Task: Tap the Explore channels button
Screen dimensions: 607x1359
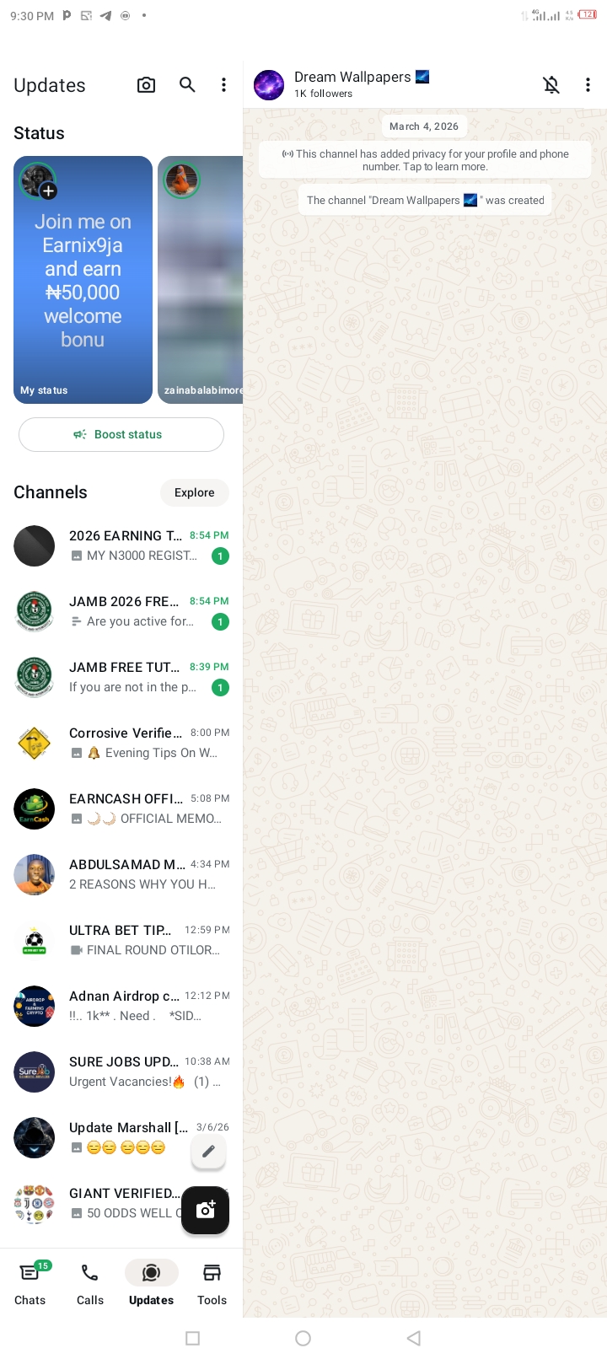Action: tap(195, 492)
